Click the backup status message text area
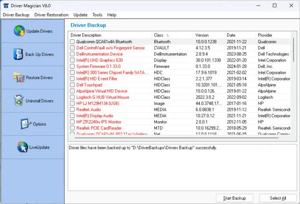The height and width of the screenshot is (204, 300). (182, 167)
